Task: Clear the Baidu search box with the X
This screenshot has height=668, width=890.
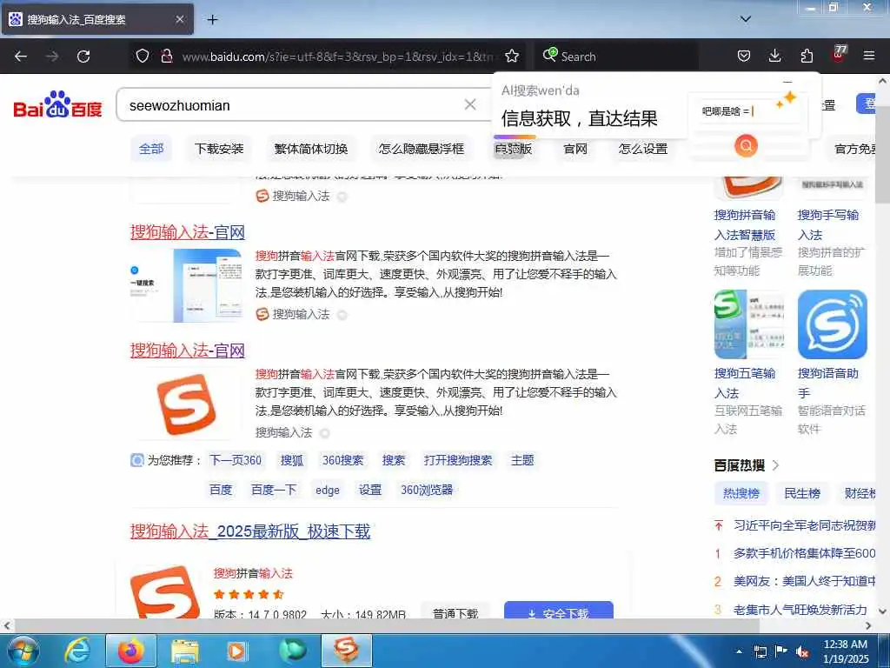Action: [x=470, y=104]
